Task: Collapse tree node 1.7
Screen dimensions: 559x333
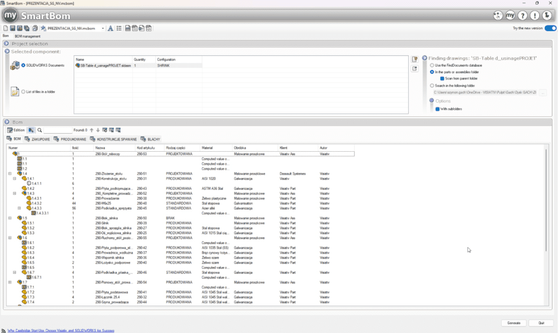Action: 10,282
